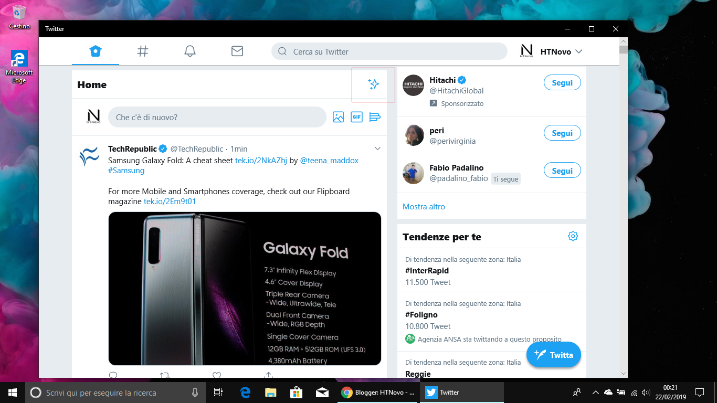Open the Blogger window from the taskbar
The height and width of the screenshot is (403, 717).
378,392
